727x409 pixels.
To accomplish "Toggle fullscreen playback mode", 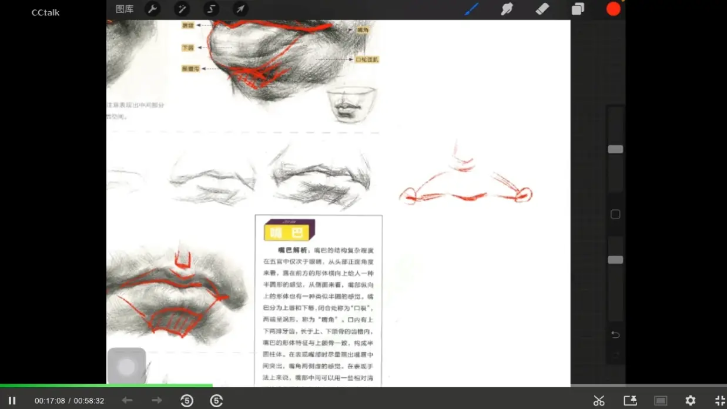I will coord(719,400).
